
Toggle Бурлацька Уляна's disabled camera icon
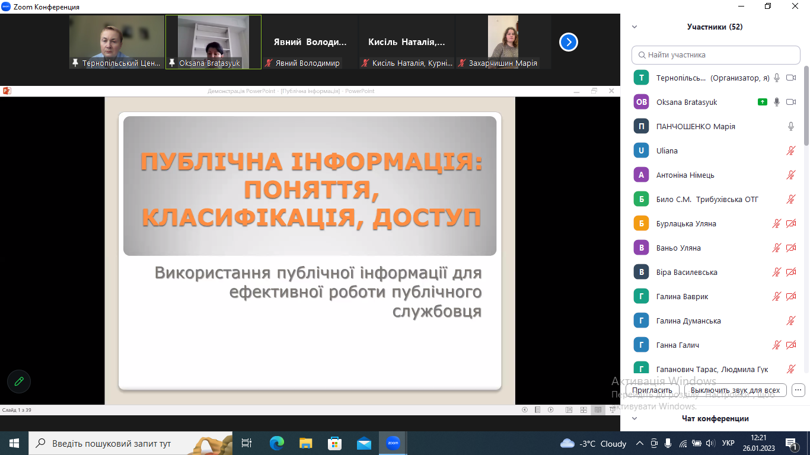[790, 223]
